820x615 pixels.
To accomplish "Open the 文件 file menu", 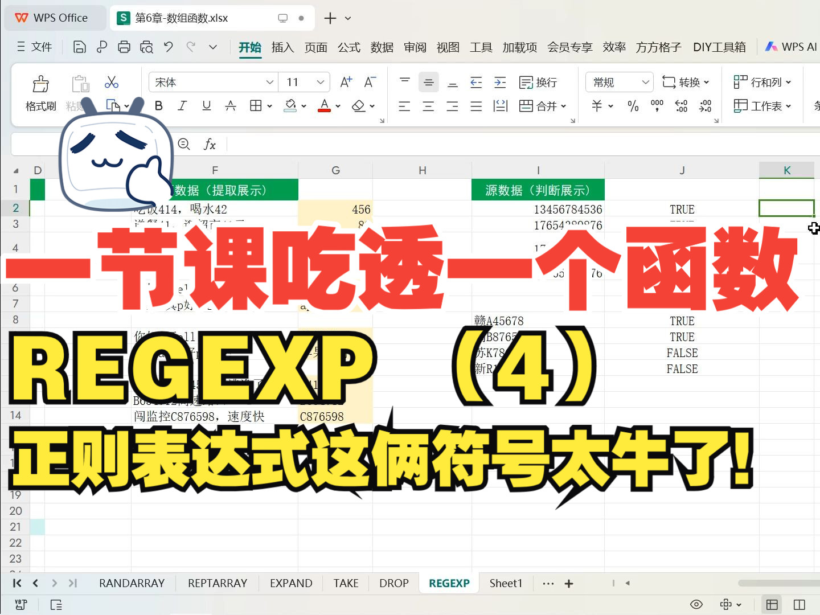I will 35,47.
